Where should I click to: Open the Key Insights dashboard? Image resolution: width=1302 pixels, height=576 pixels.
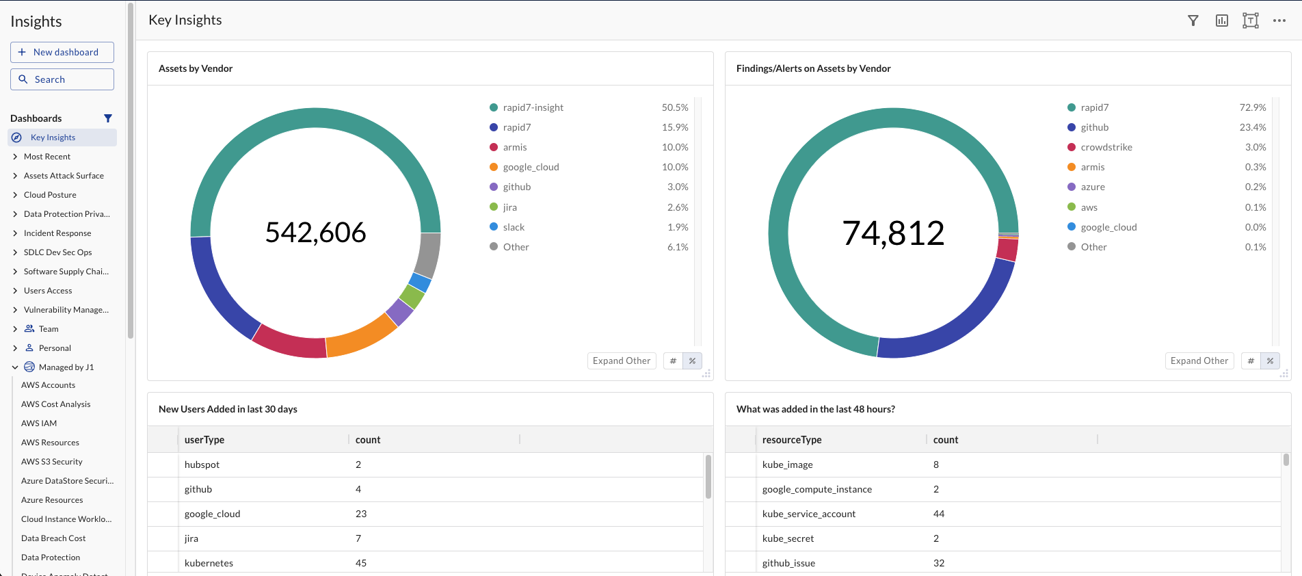pyautogui.click(x=62, y=138)
